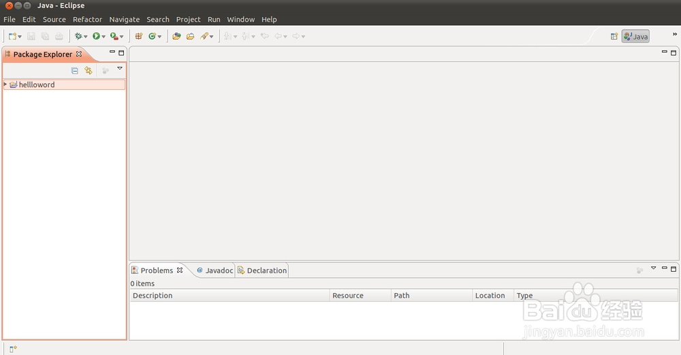This screenshot has height=355, width=681.
Task: Sort by Description column header
Action: (229, 296)
